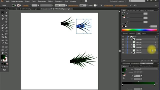Screen dimensions: 160x90
Task: Select the Paintbrush tool
Action: pyautogui.click(x=3, y=25)
